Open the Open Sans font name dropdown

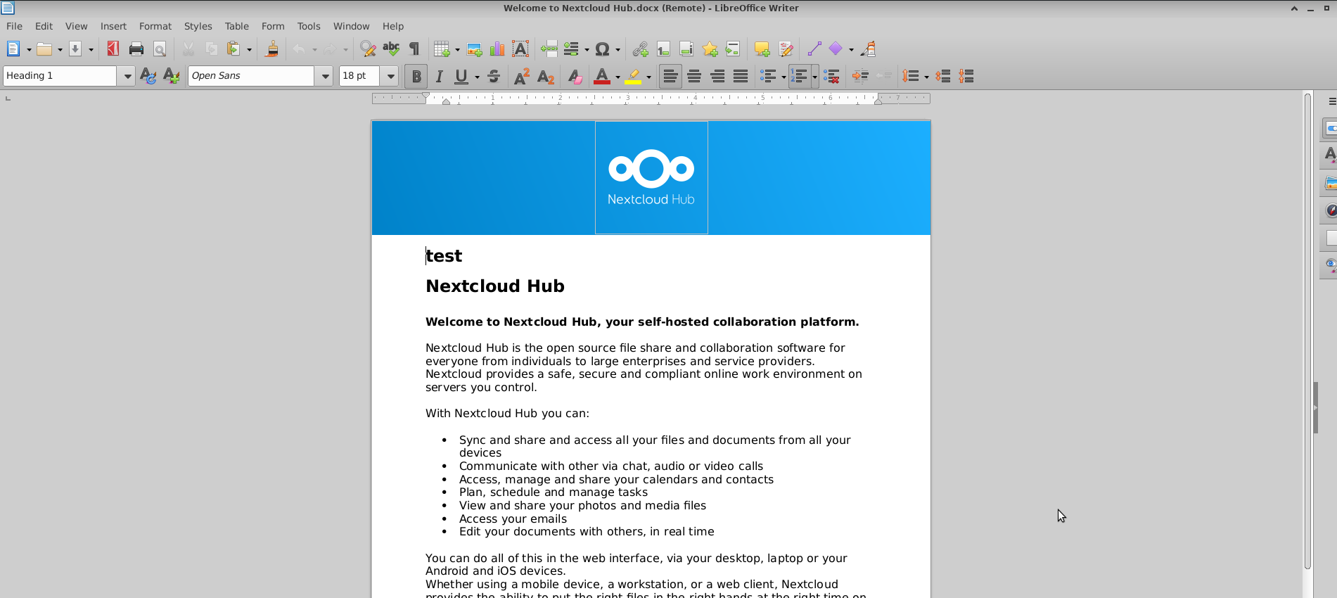tap(324, 76)
